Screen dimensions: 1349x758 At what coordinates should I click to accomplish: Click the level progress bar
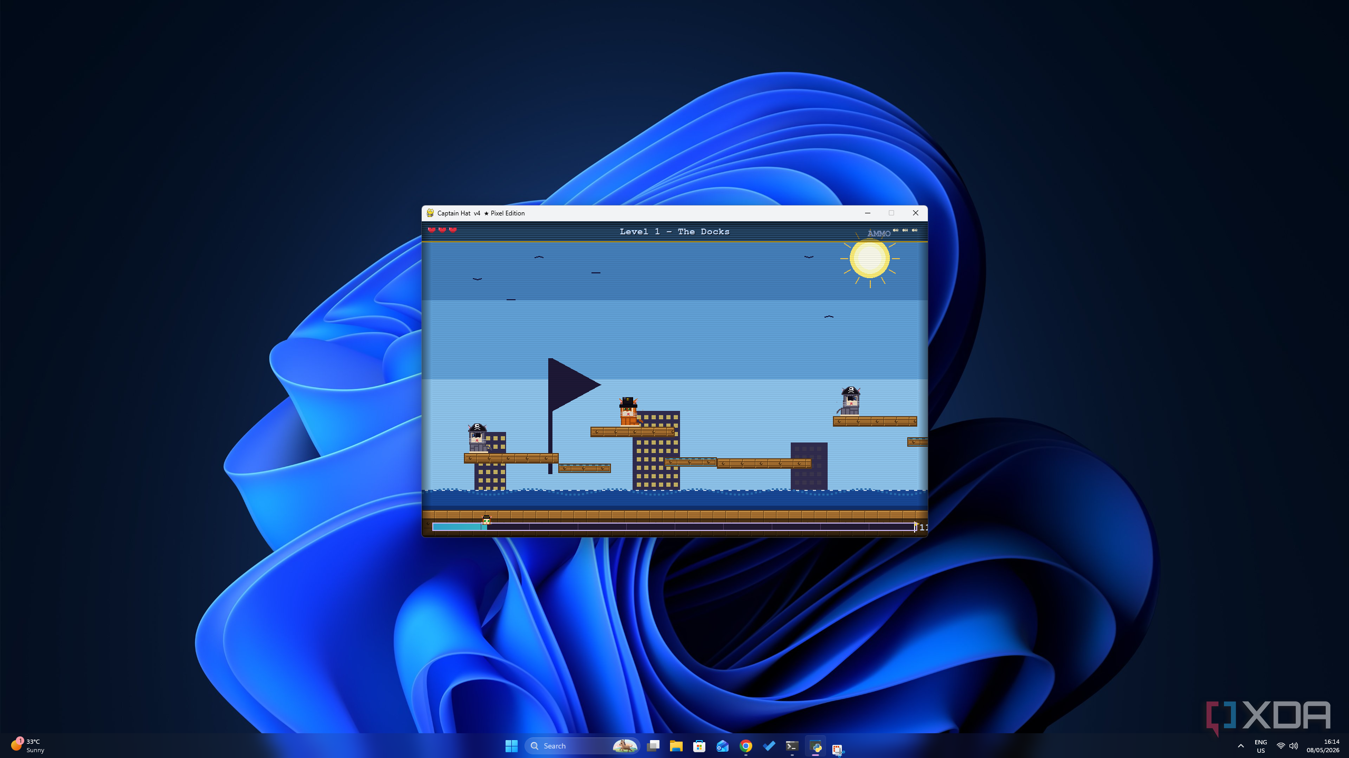[674, 527]
